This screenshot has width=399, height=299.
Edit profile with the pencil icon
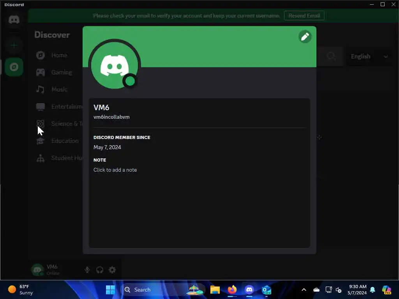pyautogui.click(x=305, y=37)
